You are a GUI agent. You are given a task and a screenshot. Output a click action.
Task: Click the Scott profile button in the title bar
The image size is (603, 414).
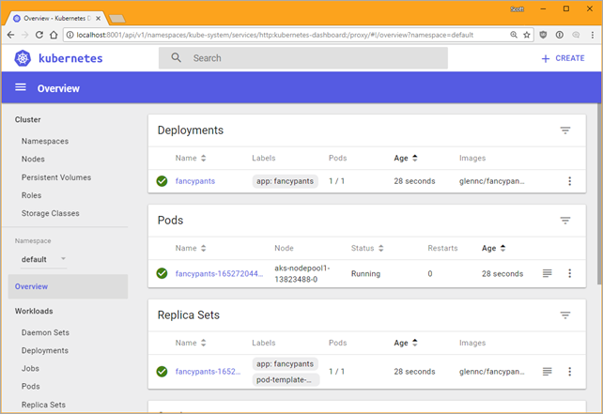pyautogui.click(x=517, y=8)
